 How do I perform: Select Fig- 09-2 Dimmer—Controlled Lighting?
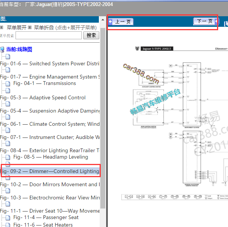50,171
